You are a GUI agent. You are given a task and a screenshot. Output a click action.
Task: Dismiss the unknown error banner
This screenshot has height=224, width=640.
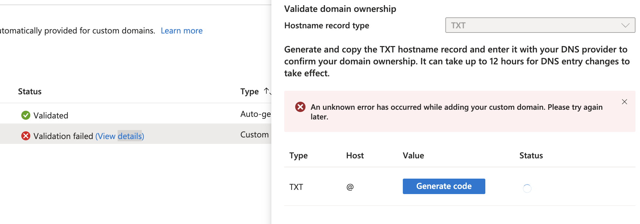coord(624,102)
